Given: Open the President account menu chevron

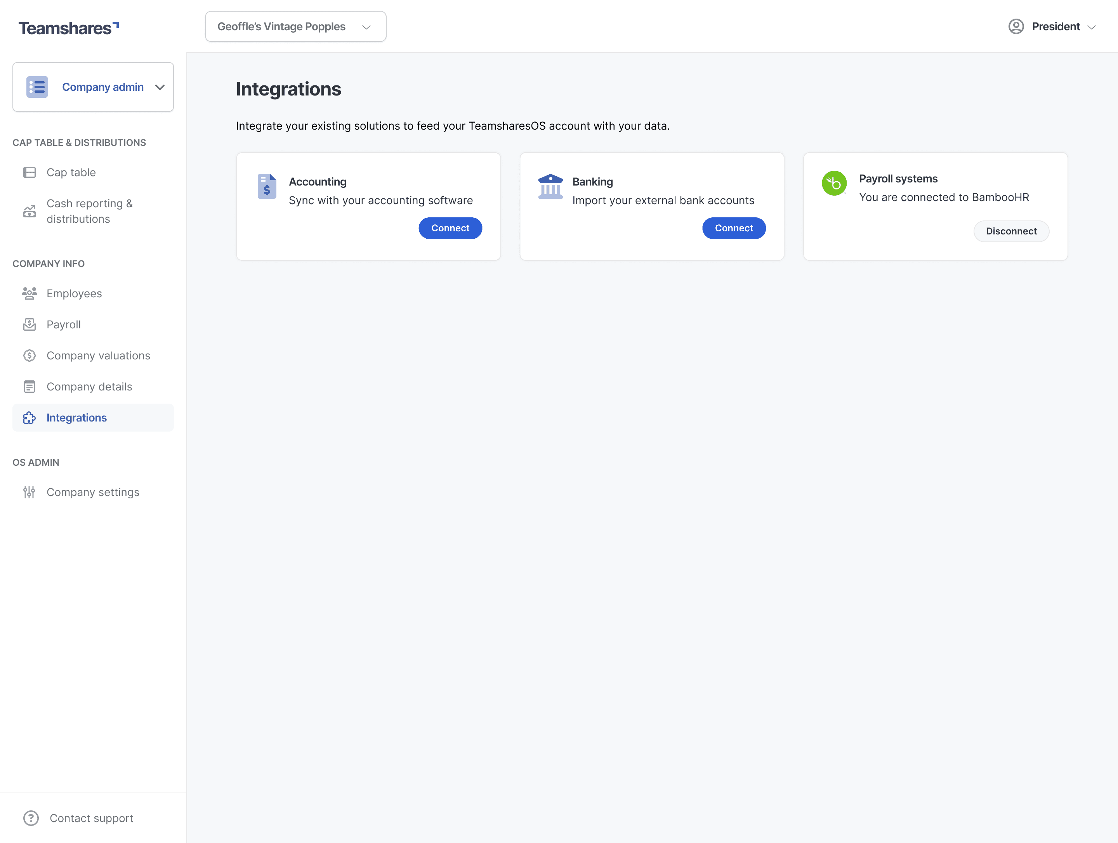Looking at the screenshot, I should pyautogui.click(x=1091, y=27).
